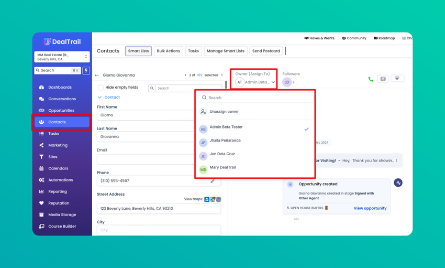This screenshot has height=268, width=445.
Task: Click the email envelope icon
Action: point(383,79)
